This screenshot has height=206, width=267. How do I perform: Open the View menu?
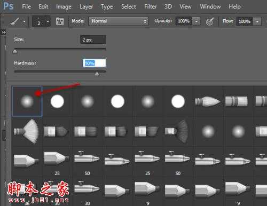[x=185, y=6]
